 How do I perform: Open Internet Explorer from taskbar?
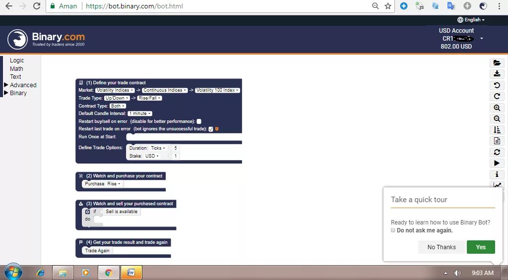coord(41,273)
